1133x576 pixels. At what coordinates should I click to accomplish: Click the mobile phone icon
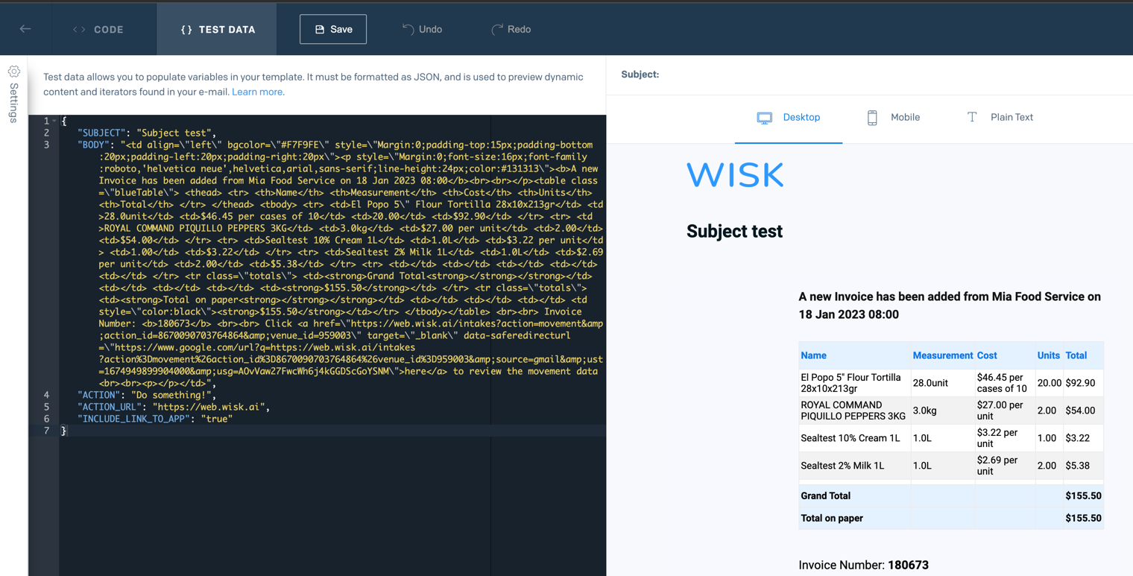pos(872,118)
